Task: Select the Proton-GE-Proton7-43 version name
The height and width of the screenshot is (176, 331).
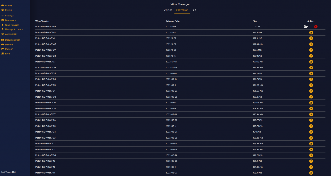Action: point(45,26)
